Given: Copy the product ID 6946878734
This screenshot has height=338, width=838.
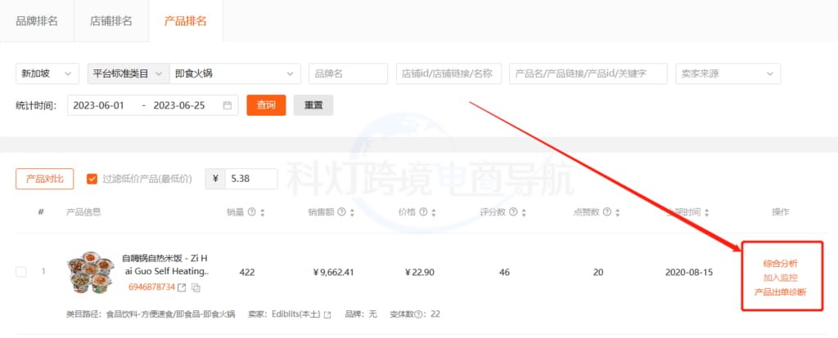Looking at the screenshot, I should click(196, 287).
